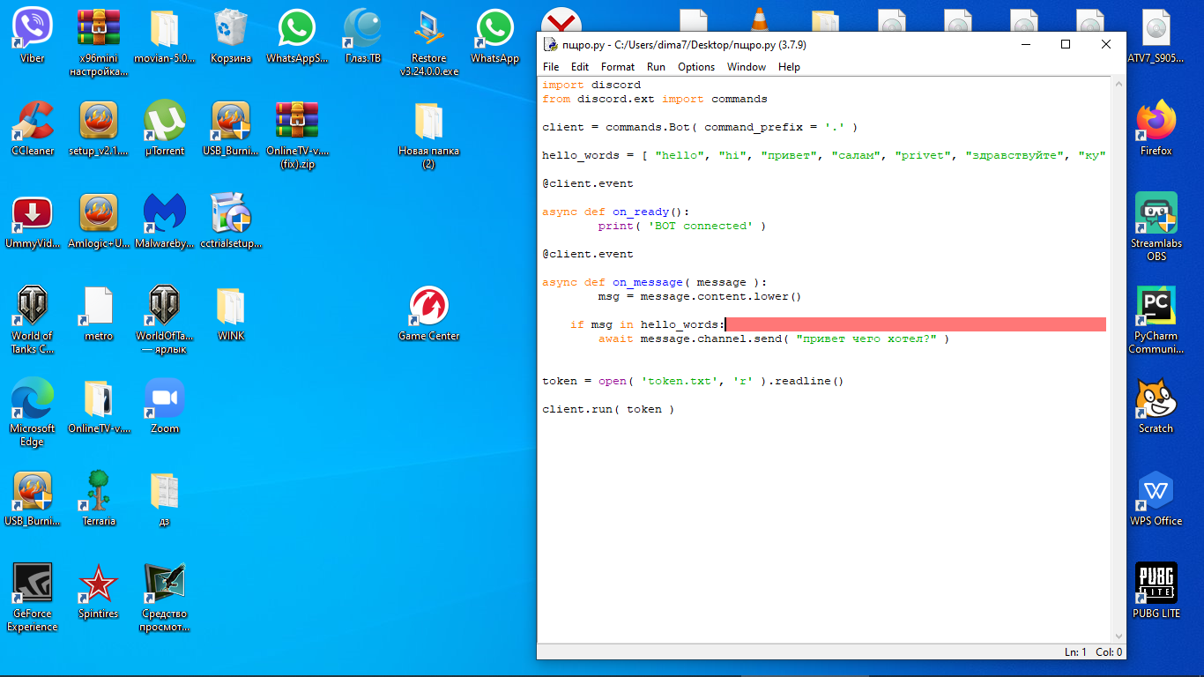
Task: Open the Format menu in IDLE
Action: point(618,67)
